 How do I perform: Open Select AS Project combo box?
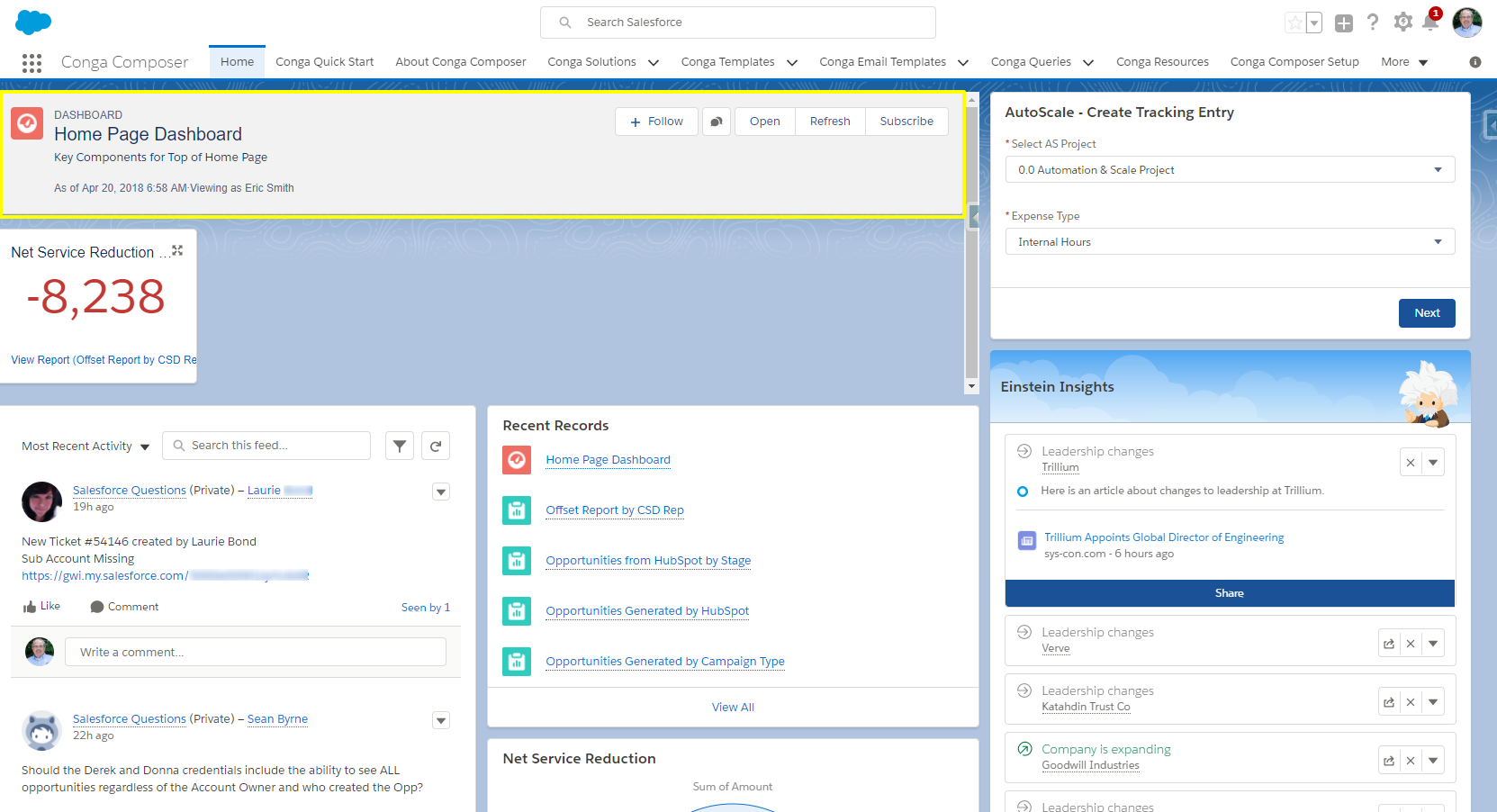(1230, 169)
